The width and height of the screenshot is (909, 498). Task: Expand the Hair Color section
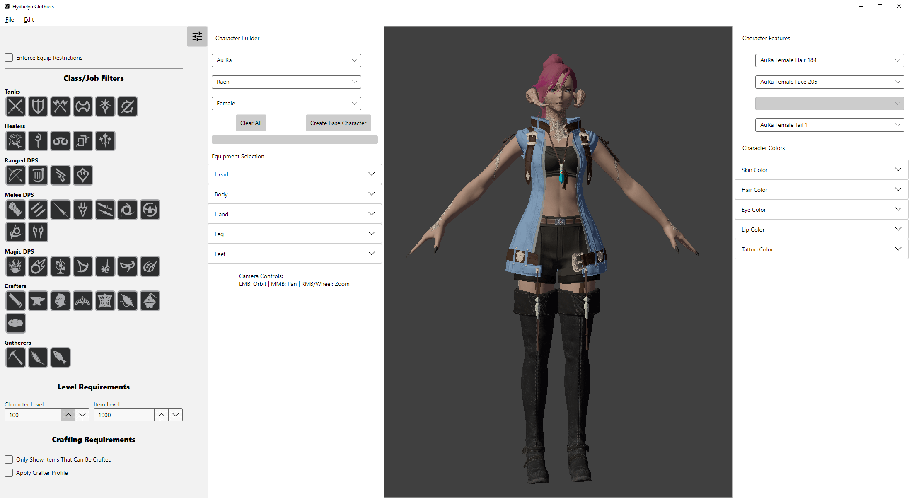pos(822,190)
